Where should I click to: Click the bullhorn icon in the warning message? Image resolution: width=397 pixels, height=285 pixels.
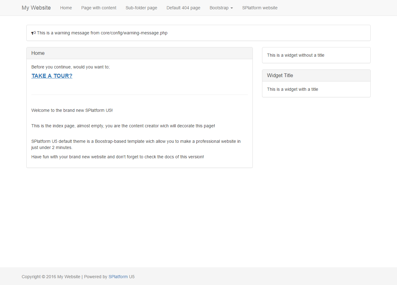[x=33, y=33]
